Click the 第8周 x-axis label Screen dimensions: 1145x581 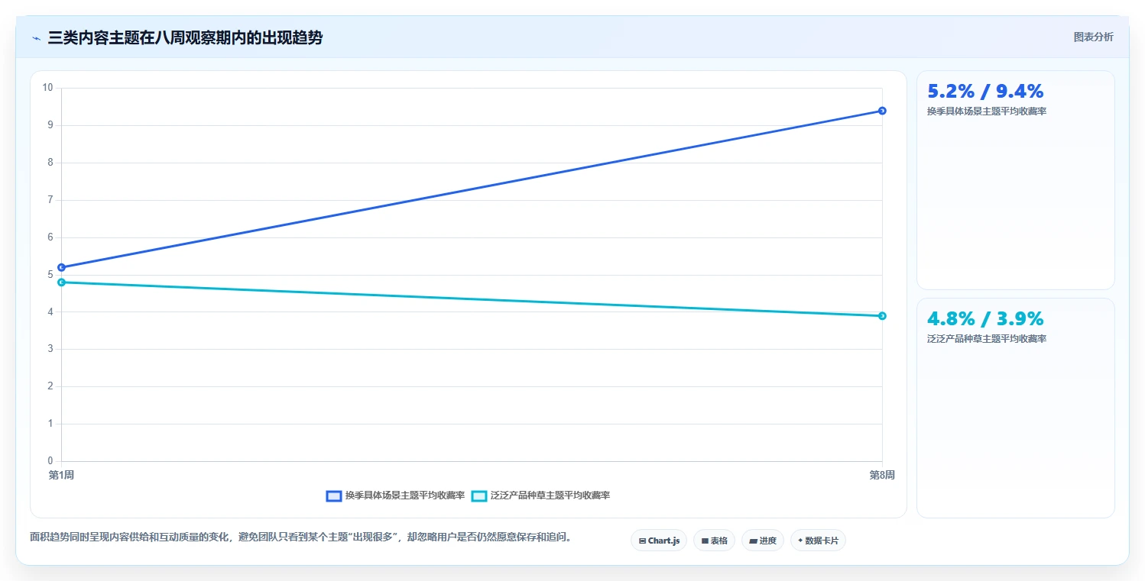coord(882,475)
